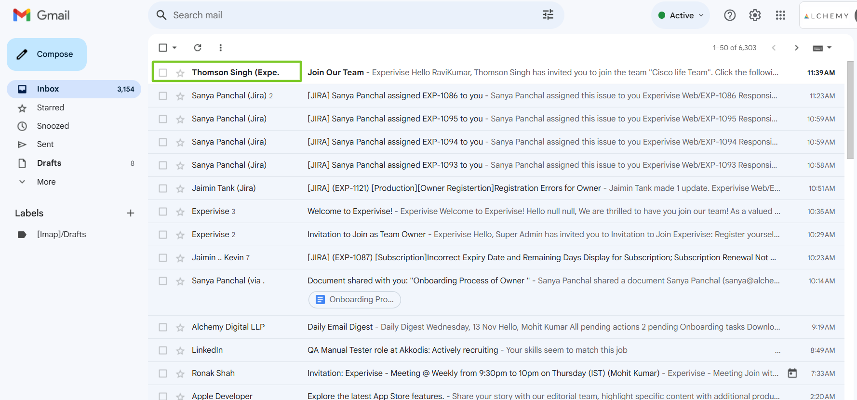Image resolution: width=857 pixels, height=400 pixels.
Task: Open the Daily Email Digest email
Action: coord(496,327)
